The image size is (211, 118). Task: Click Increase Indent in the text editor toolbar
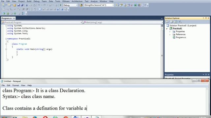pyautogui.click(x=27, y=9)
